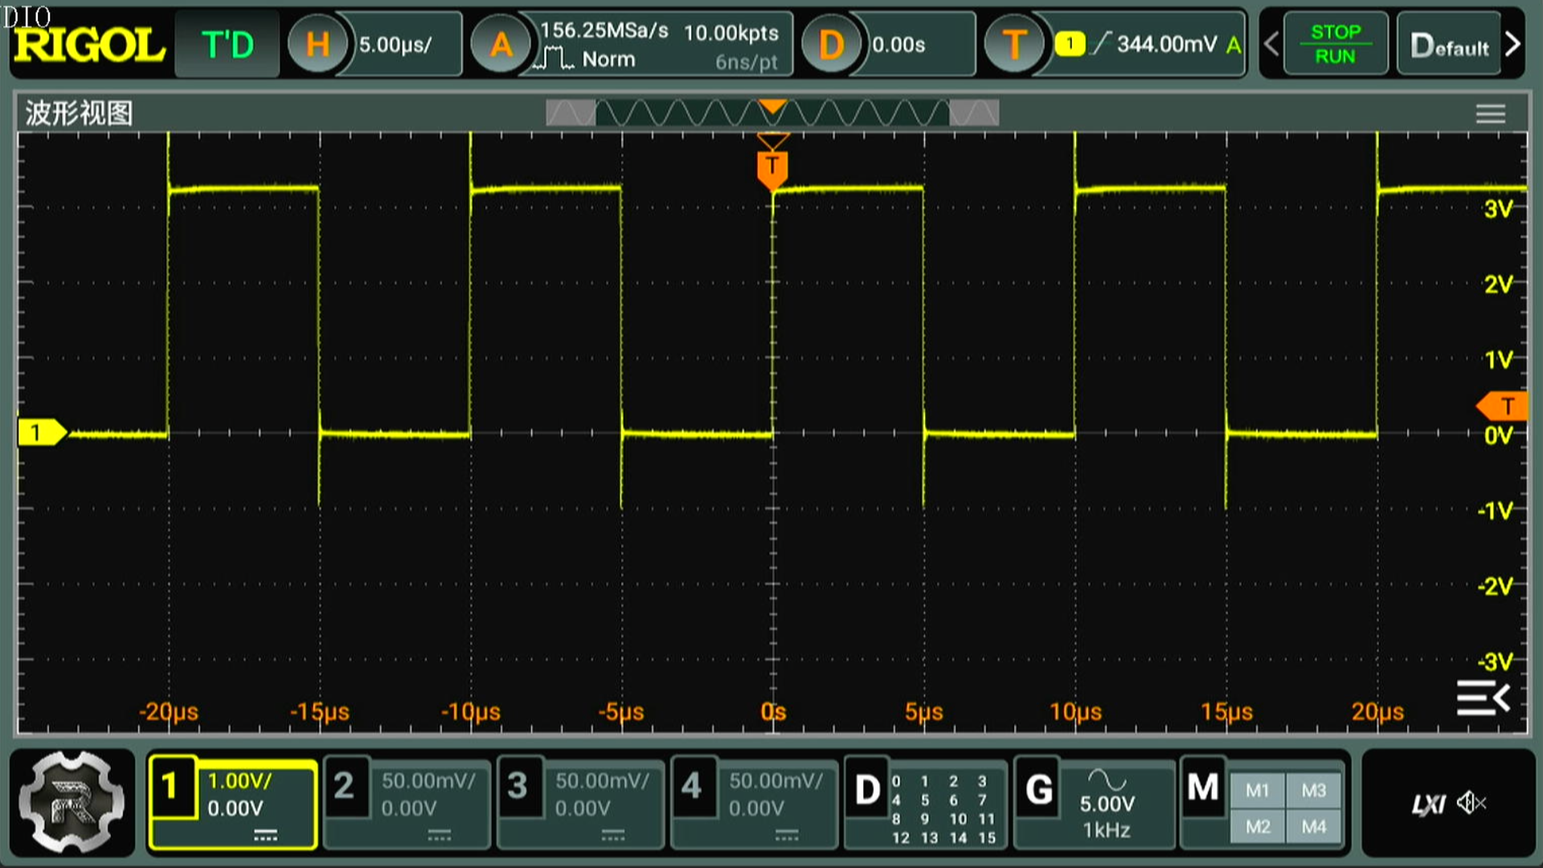1543x868 pixels.
Task: Click the -20µs time axis label
Action: click(x=168, y=711)
